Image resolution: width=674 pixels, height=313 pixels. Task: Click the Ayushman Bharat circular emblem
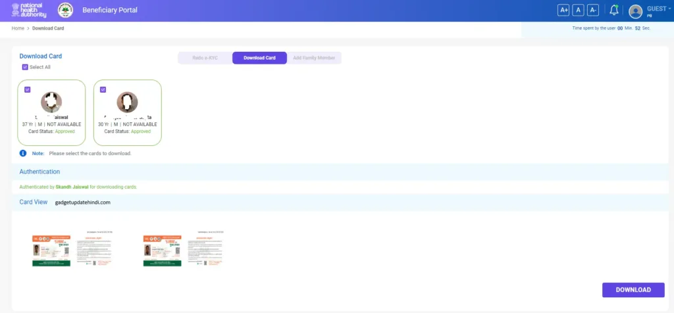point(65,10)
